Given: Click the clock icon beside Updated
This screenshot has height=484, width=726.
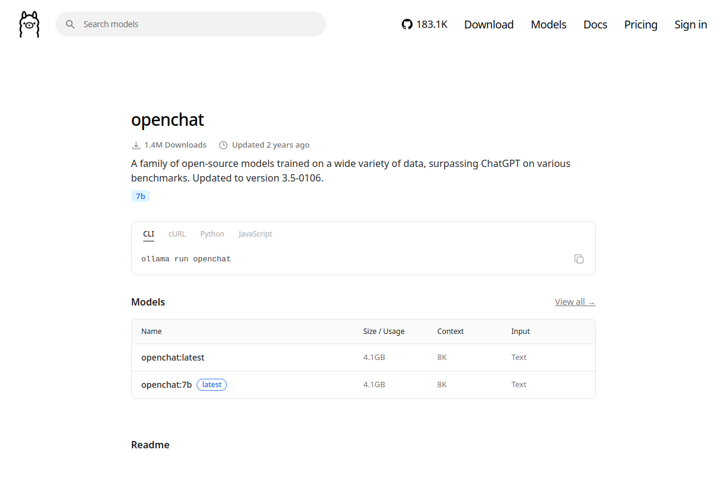Looking at the screenshot, I should (x=223, y=145).
